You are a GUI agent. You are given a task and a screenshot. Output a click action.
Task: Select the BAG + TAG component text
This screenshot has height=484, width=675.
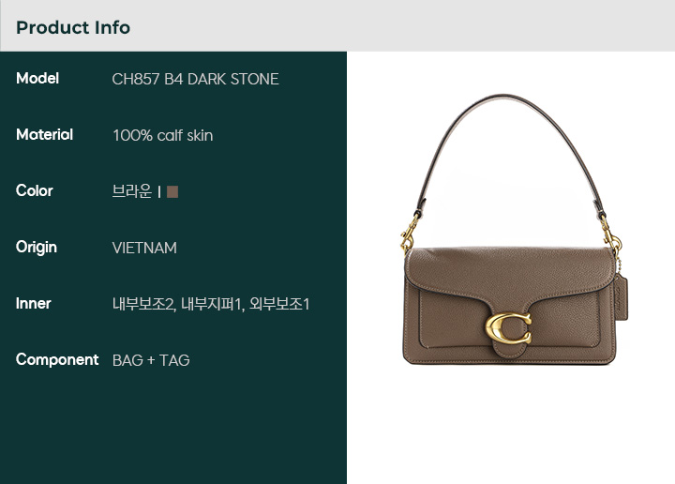[x=151, y=360]
